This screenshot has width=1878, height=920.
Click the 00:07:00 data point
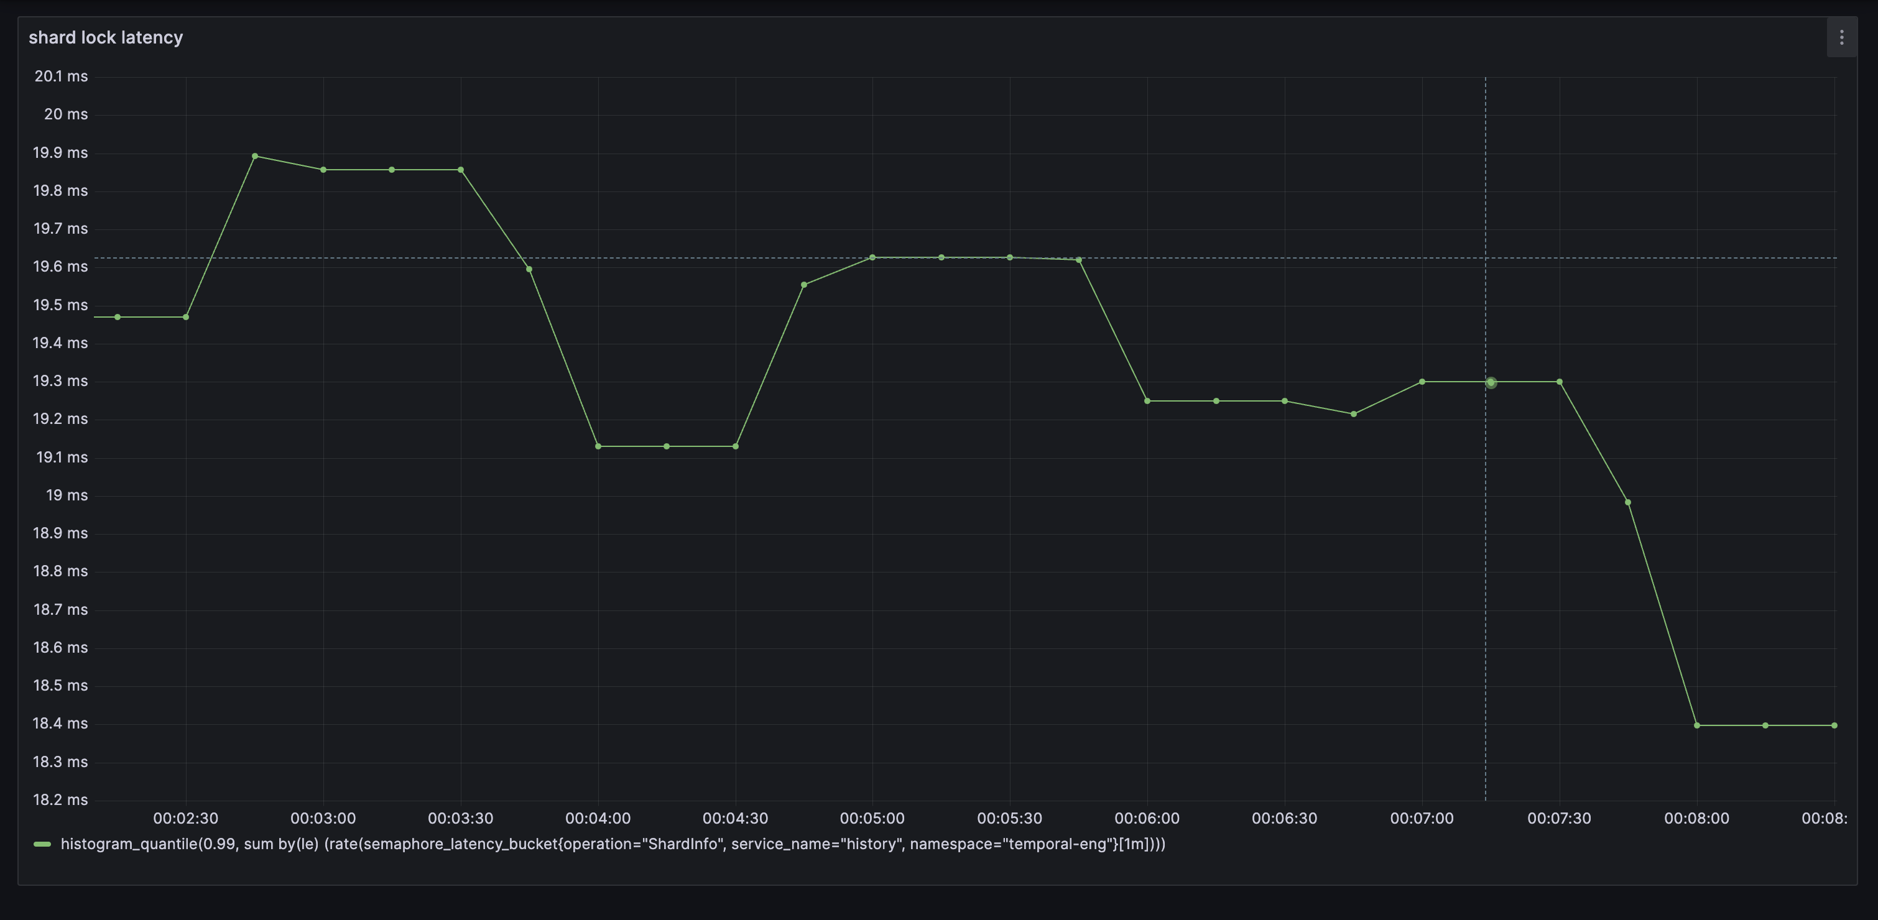tap(1422, 382)
